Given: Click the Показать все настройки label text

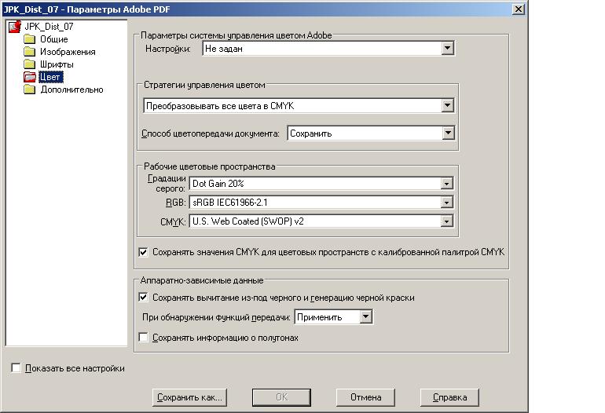Looking at the screenshot, I should point(75,368).
